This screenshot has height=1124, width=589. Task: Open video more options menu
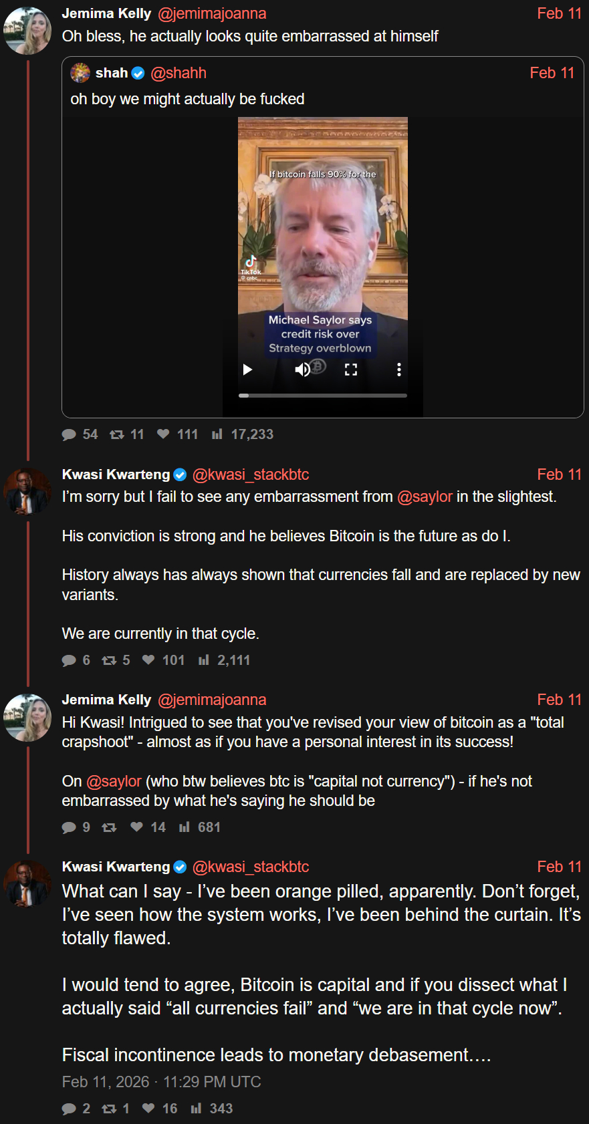tap(399, 370)
